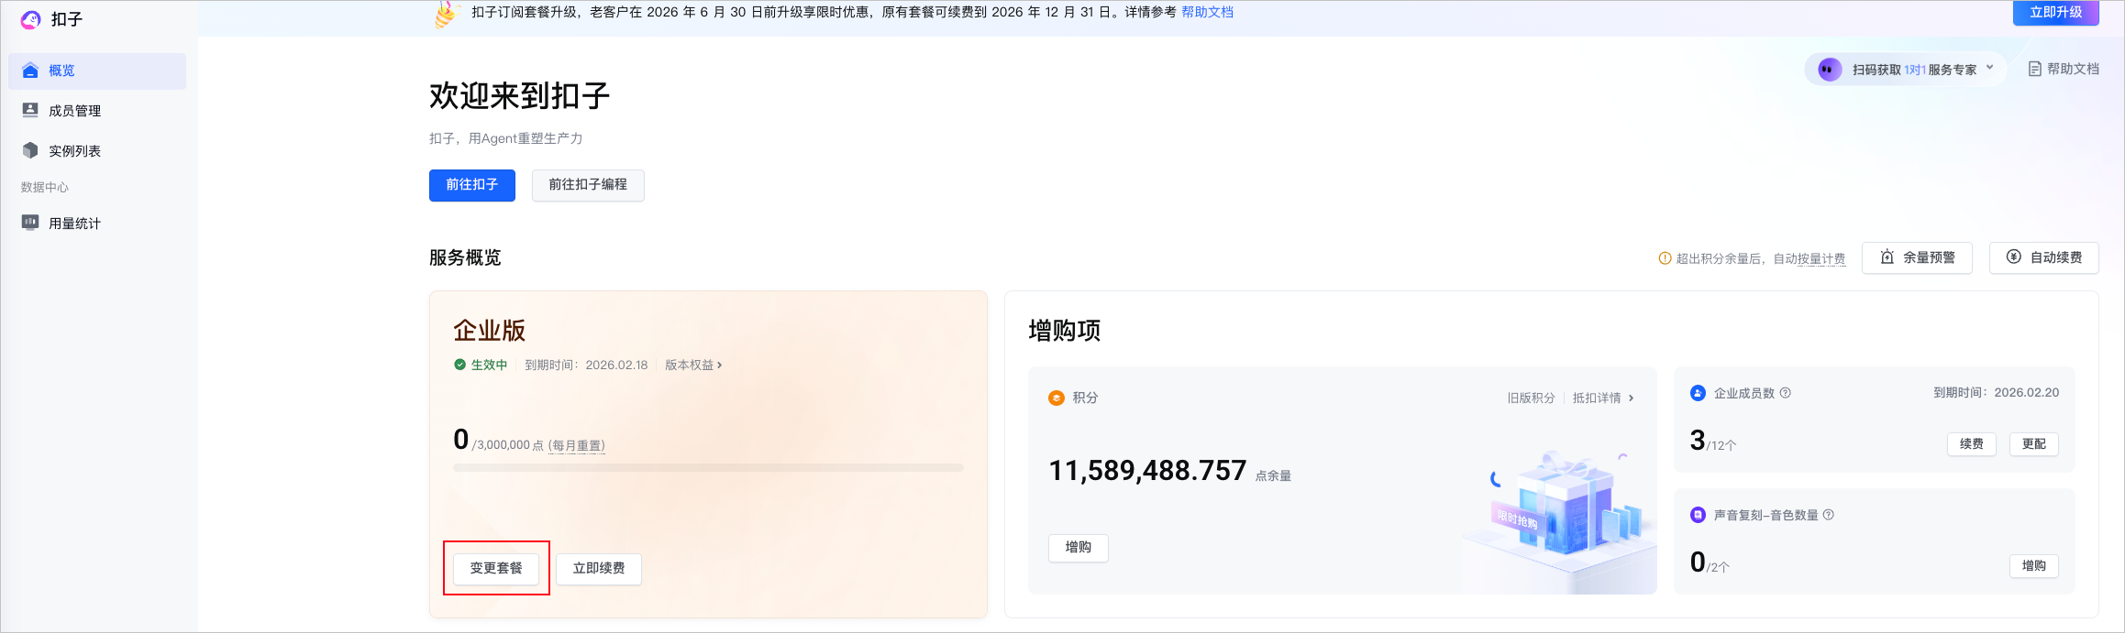This screenshot has width=2125, height=633.
Task: Expand 扫码获取1对1服务专家 dropdown
Action: pyautogui.click(x=1905, y=70)
